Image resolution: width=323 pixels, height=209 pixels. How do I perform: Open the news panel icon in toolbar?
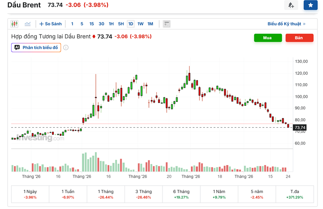(167, 24)
